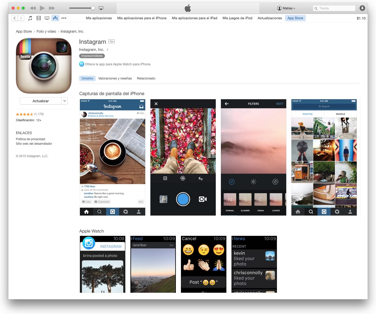
Task: Go back with the left chevron button
Action: point(15,18)
